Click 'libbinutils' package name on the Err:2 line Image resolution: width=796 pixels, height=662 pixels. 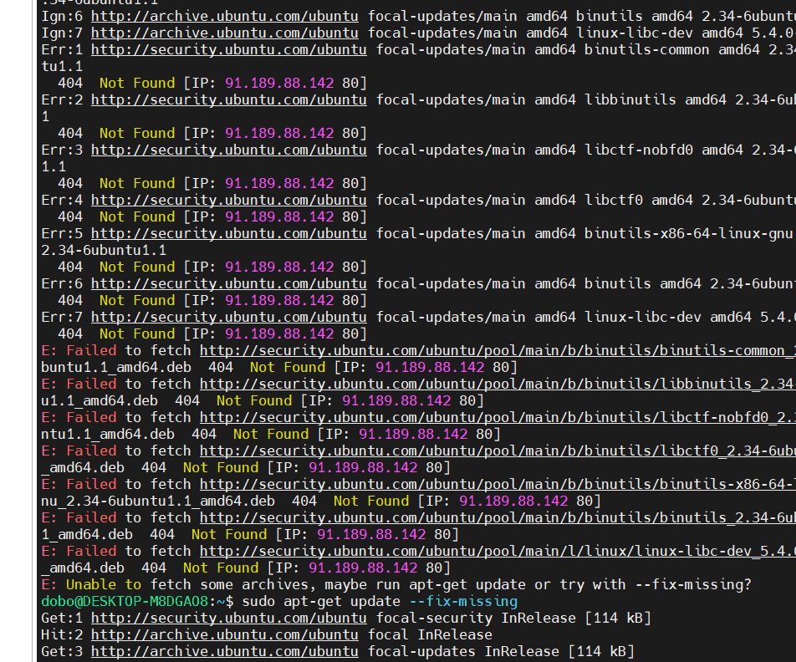pos(630,100)
